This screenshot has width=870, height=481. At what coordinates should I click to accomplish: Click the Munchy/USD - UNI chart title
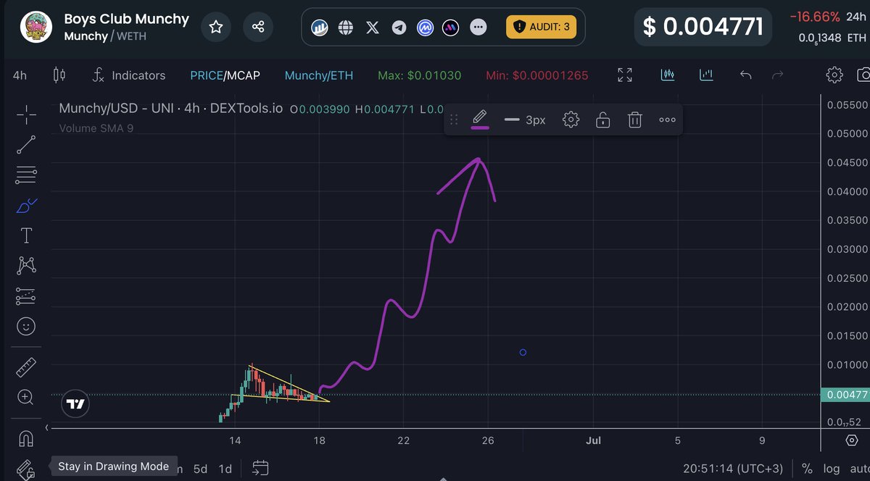pos(170,109)
